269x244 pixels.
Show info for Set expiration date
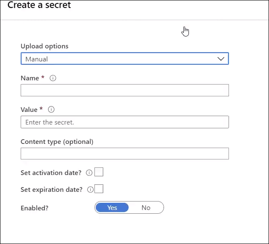(90, 190)
